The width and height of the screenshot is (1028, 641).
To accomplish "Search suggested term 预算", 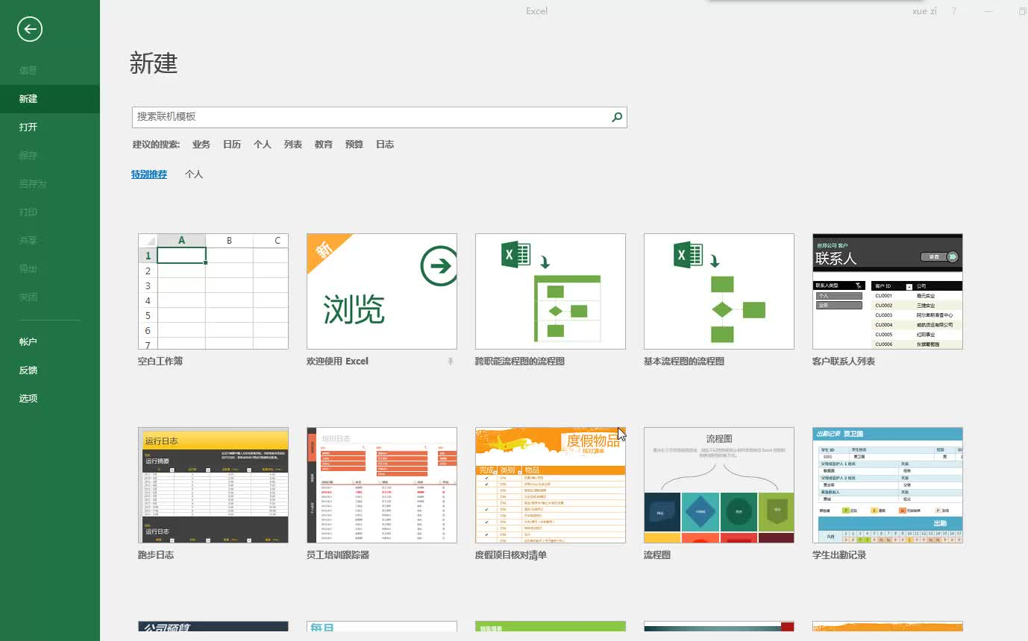I will click(x=354, y=145).
